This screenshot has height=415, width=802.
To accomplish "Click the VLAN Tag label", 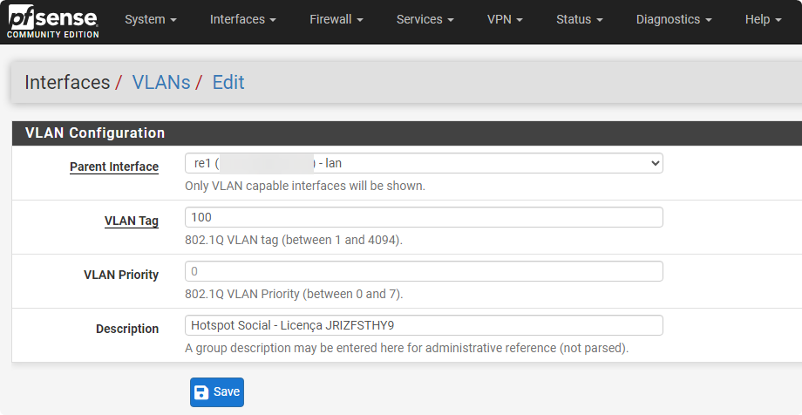I will pyautogui.click(x=132, y=221).
